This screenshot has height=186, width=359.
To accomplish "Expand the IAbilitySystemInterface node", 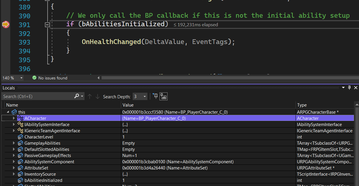I will [14, 124].
